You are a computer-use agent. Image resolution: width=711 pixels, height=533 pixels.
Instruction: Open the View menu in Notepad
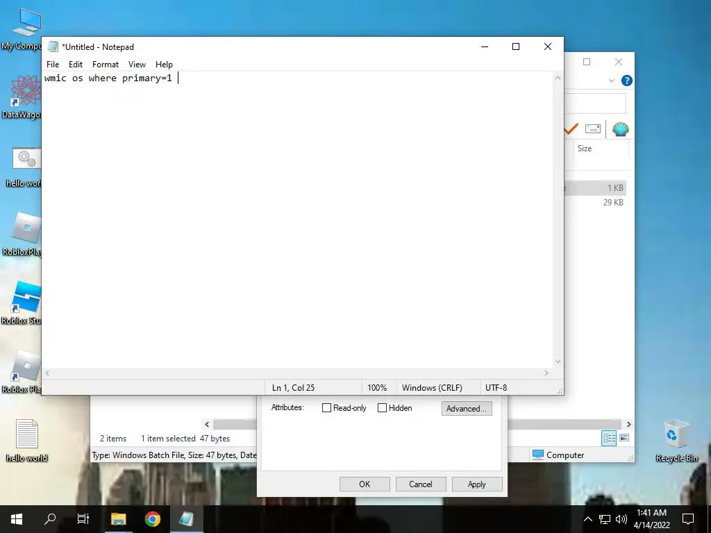137,65
